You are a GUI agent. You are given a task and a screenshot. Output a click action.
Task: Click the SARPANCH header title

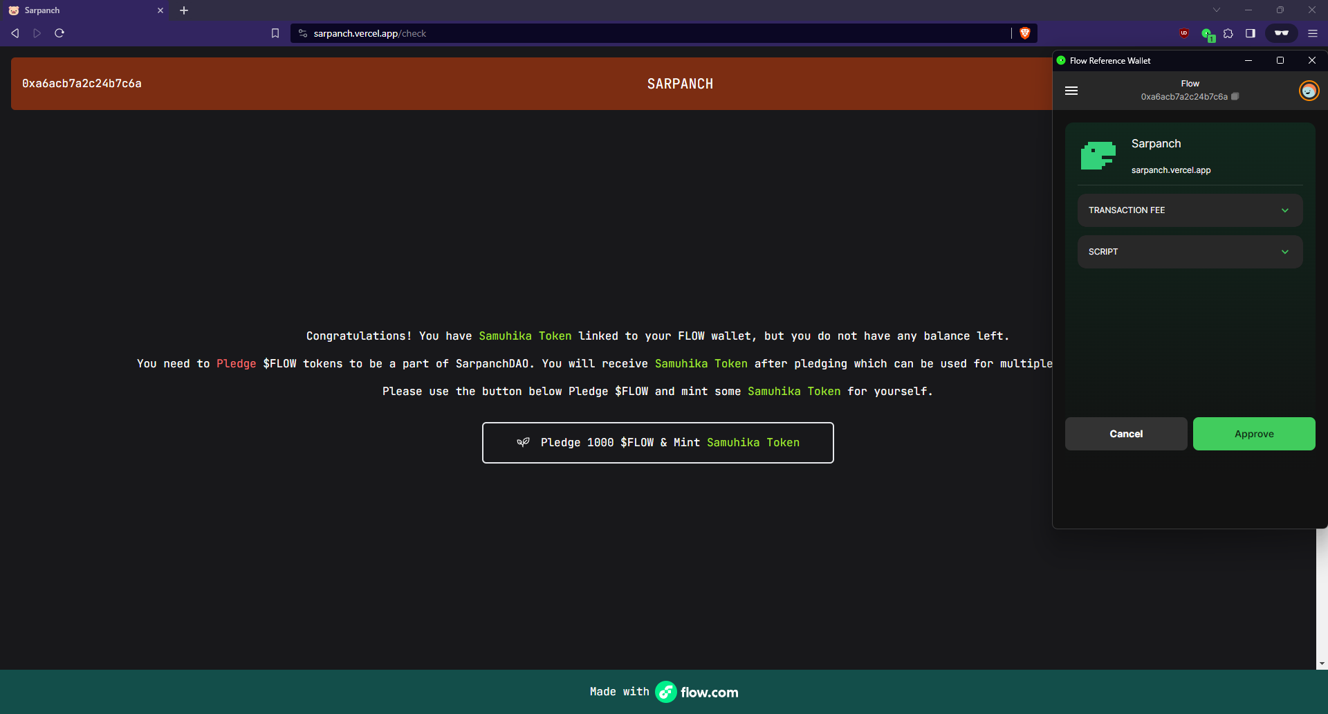pyautogui.click(x=680, y=84)
